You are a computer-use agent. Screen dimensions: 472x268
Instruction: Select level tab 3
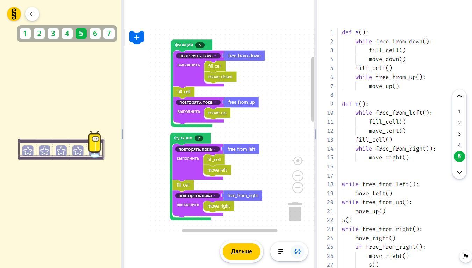tap(53, 34)
